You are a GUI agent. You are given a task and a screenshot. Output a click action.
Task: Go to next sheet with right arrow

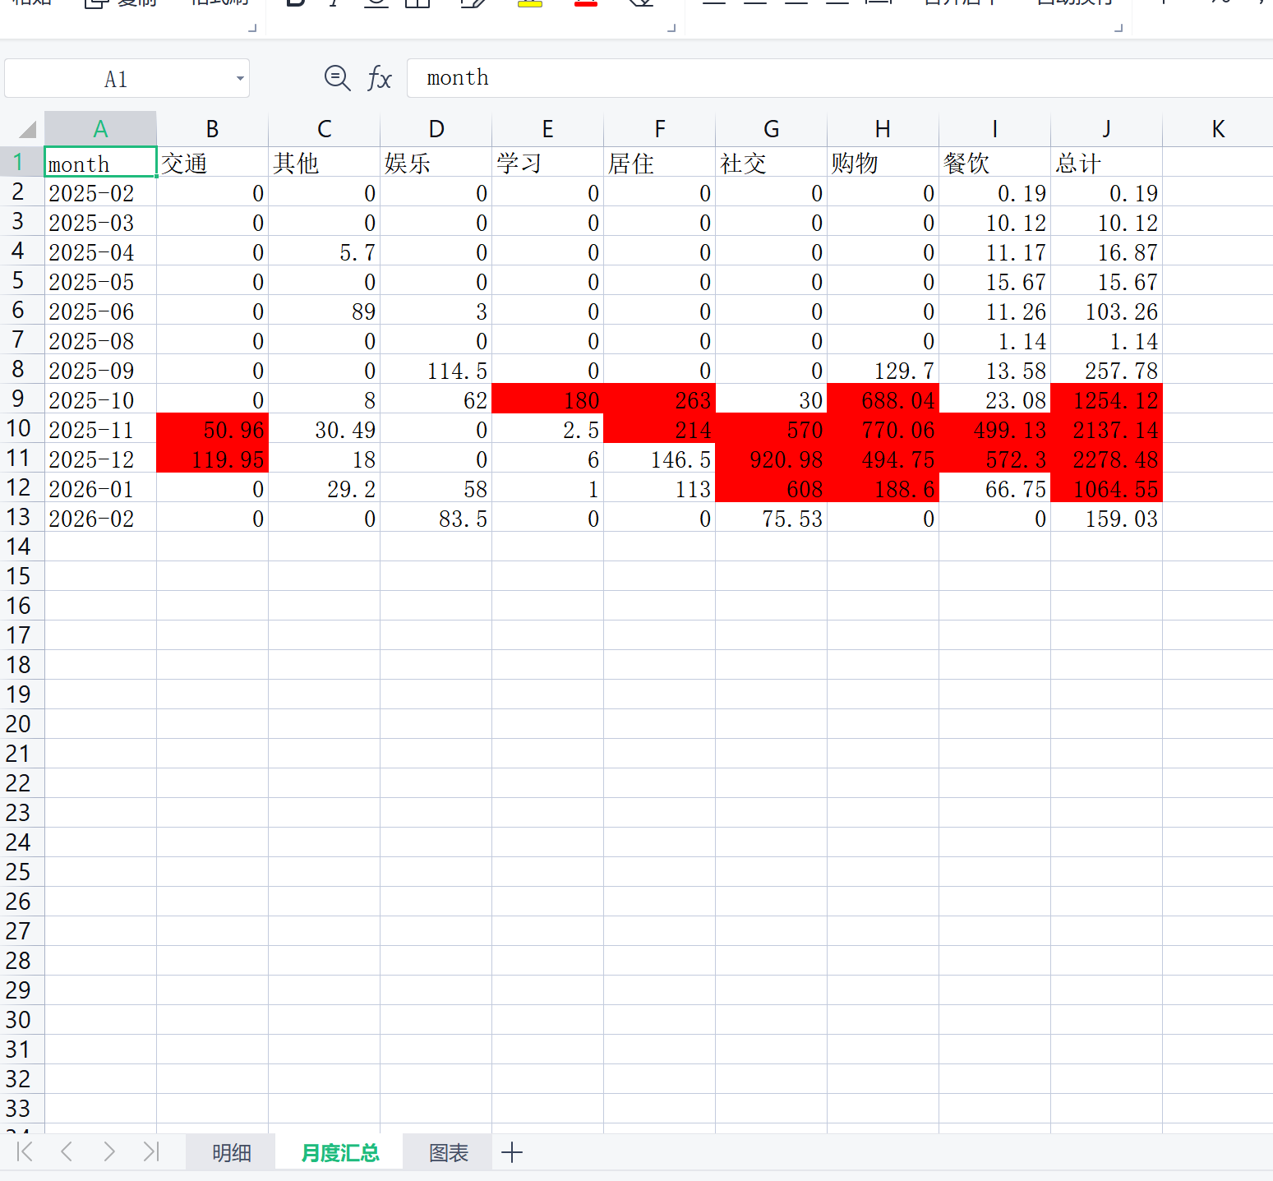[x=108, y=1151]
